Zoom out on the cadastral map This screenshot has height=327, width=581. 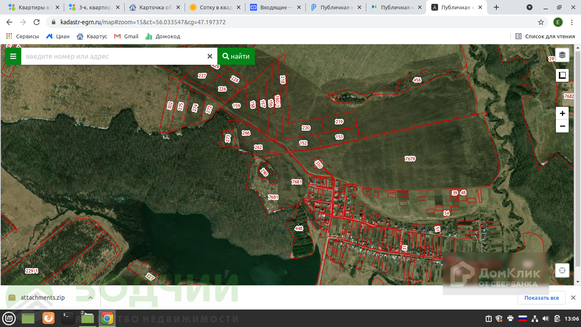coord(562,126)
